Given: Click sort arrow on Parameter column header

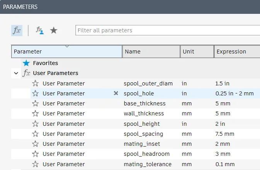Looking at the screenshot, I should point(67,47).
